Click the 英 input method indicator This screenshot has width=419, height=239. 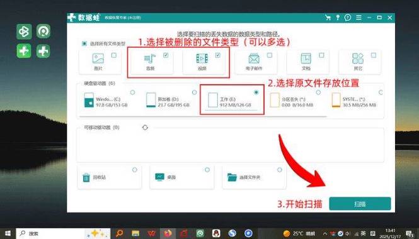[364, 234]
